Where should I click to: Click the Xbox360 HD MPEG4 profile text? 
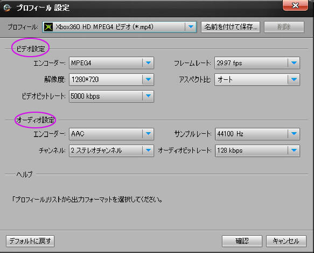click(x=104, y=27)
